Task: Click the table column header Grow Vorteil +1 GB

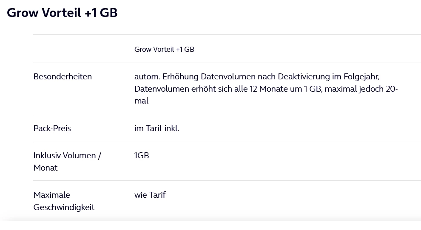Action: click(164, 49)
